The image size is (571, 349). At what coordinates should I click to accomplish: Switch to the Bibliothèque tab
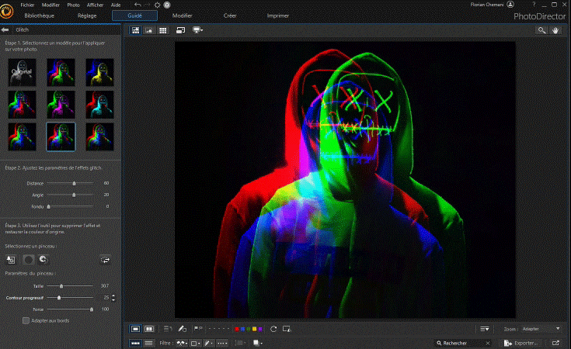[x=40, y=16]
